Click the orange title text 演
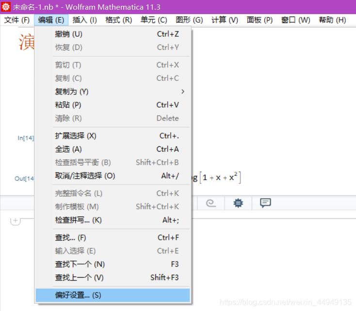 tap(26, 42)
